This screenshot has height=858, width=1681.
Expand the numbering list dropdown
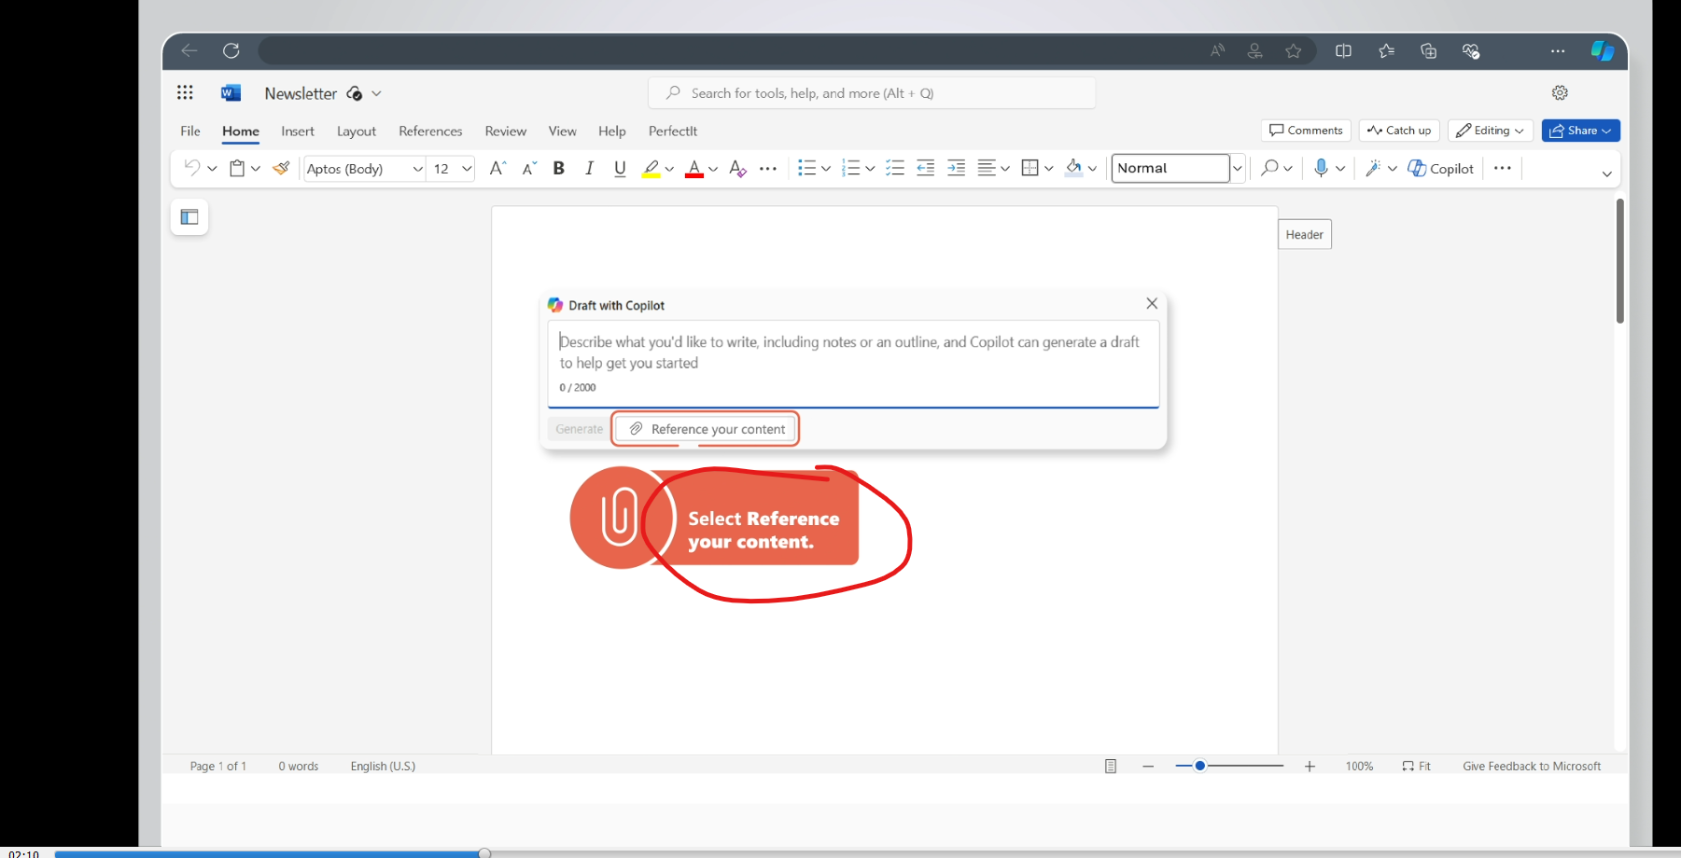pos(870,169)
